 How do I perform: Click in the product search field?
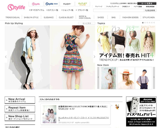[x=118, y=10]
